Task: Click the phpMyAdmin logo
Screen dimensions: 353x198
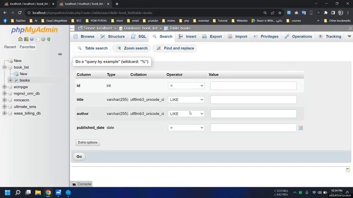Action: 34,30
